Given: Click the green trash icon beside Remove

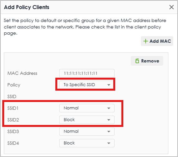Looking at the screenshot, I should (x=137, y=61).
